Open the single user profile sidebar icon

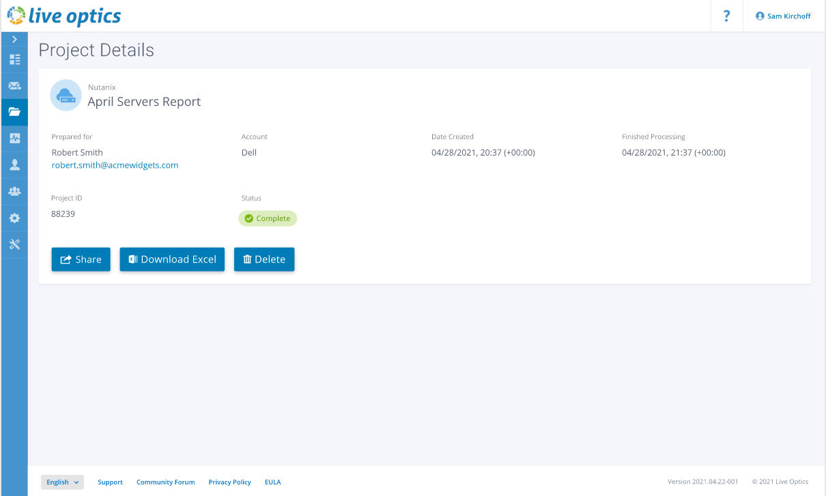coord(14,165)
